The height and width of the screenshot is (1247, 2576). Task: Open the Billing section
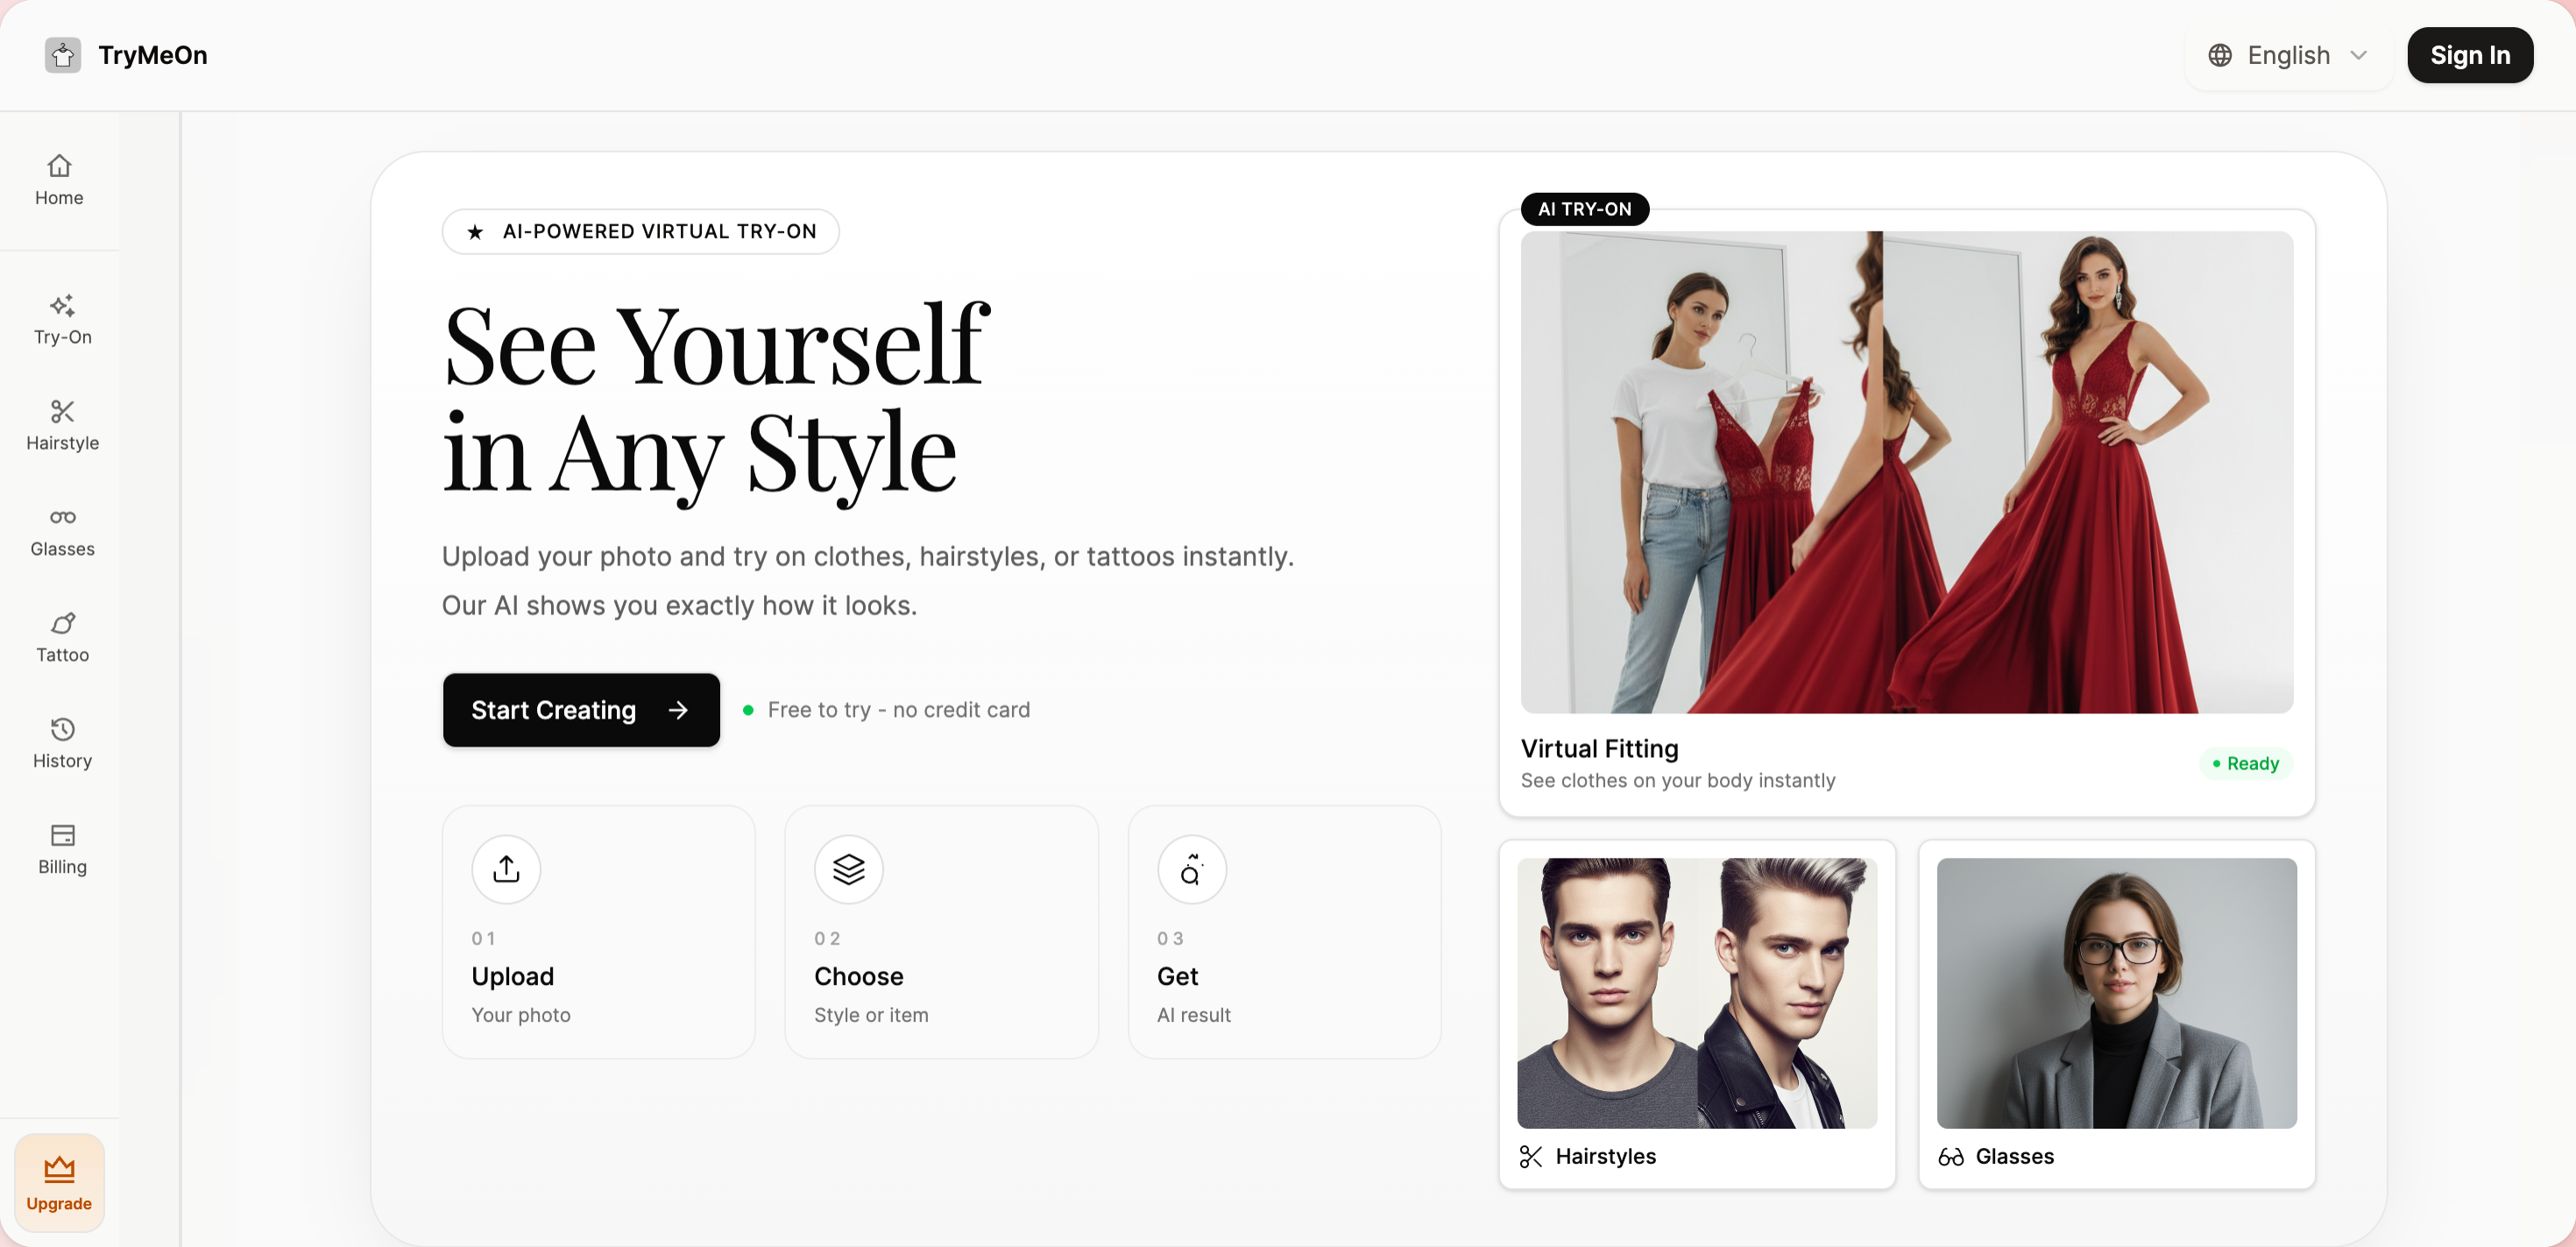61,849
